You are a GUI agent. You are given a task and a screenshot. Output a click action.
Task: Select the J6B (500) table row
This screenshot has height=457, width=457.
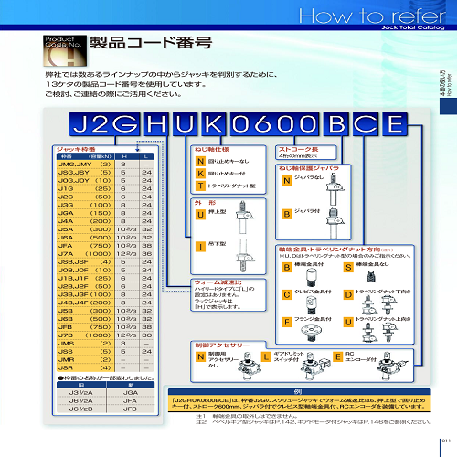(x=105, y=319)
